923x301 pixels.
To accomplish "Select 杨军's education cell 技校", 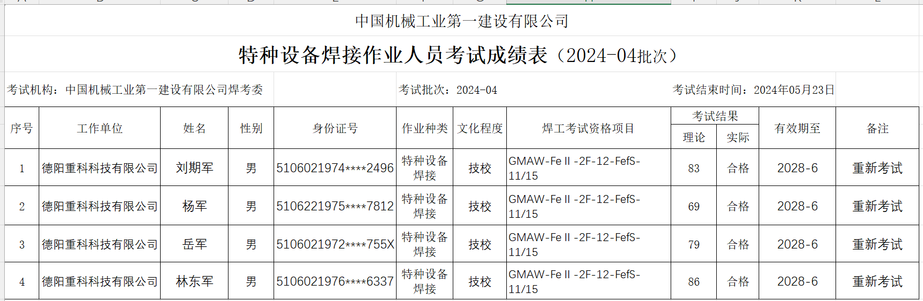I will 480,206.
